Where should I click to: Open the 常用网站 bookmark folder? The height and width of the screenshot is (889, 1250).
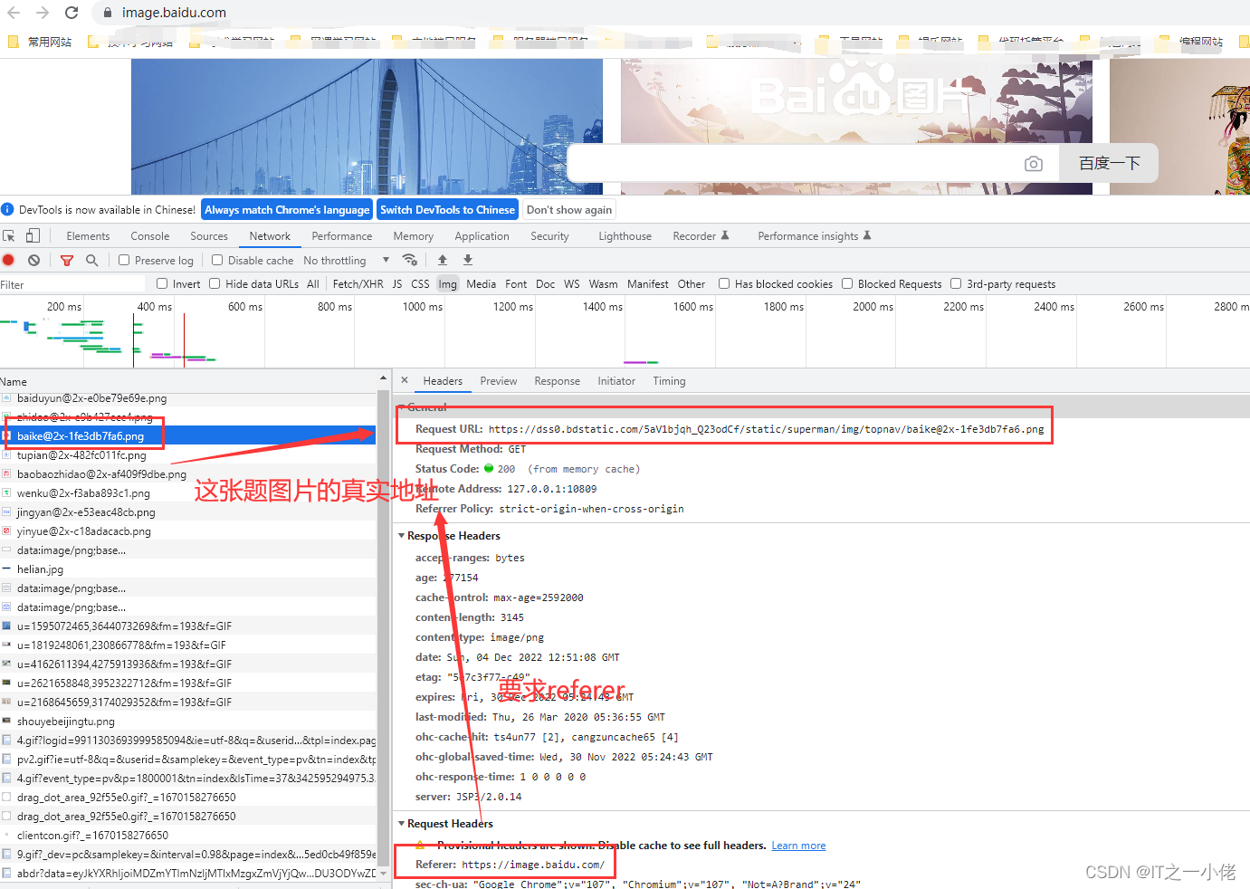coord(40,42)
